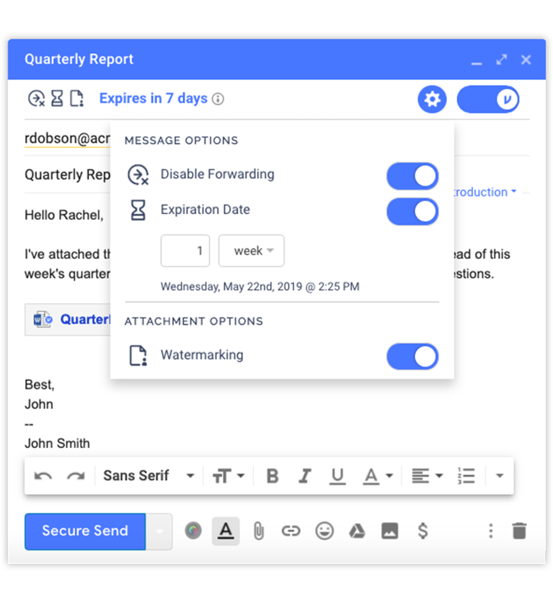The width and height of the screenshot is (553, 602).
Task: Insert files from Google Drive
Action: click(x=357, y=531)
